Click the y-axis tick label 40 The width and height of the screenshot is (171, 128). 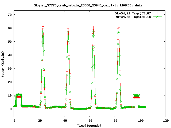(x=10, y=55)
